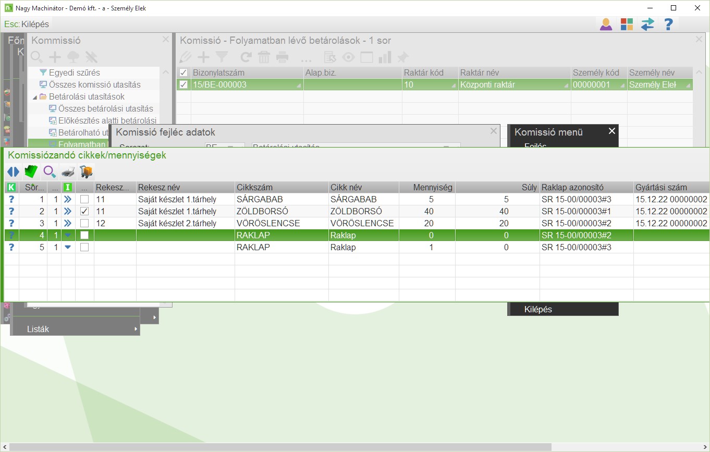The width and height of the screenshot is (710, 452).
Task: Open help via the question mark icon
Action: click(x=668, y=24)
